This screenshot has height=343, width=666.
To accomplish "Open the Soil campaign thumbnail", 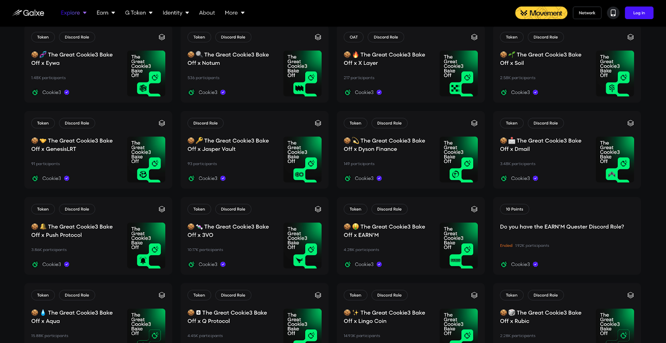I will 615,74.
